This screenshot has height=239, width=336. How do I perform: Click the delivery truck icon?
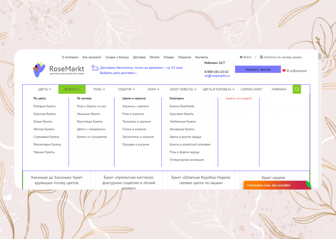pos(95,68)
